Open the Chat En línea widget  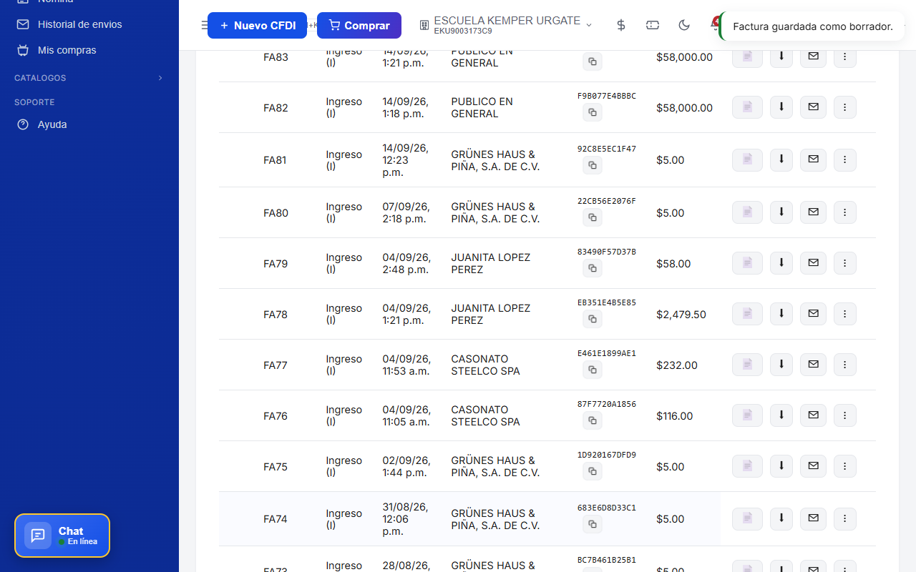(62, 536)
